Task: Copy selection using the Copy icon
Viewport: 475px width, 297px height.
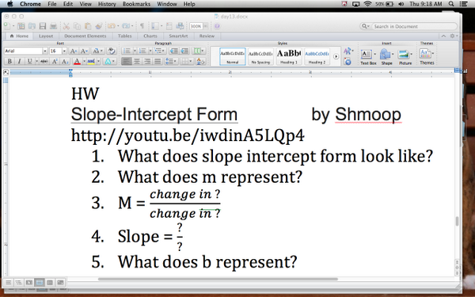Action: tap(77, 26)
